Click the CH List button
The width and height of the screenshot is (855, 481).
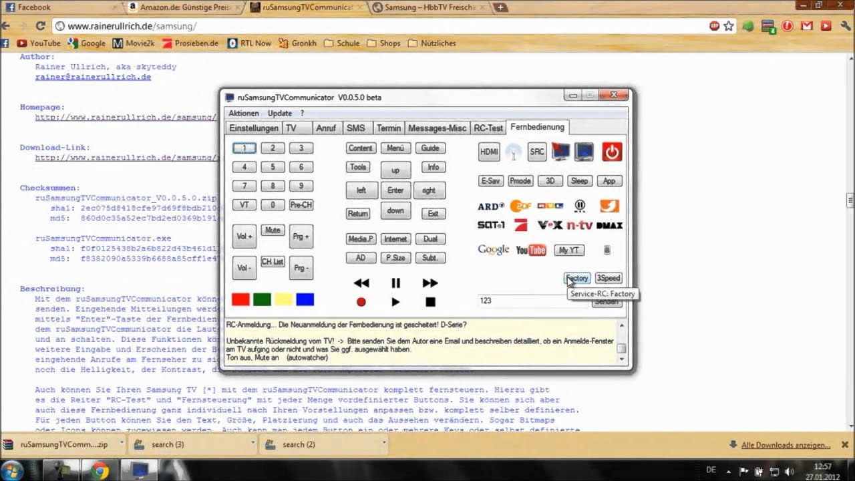point(273,262)
